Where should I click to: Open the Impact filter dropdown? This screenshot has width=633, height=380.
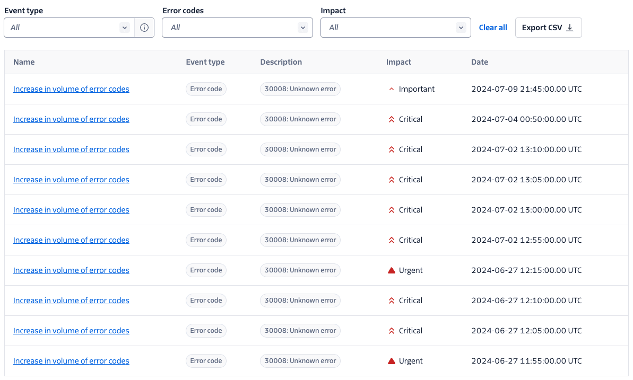click(x=395, y=27)
